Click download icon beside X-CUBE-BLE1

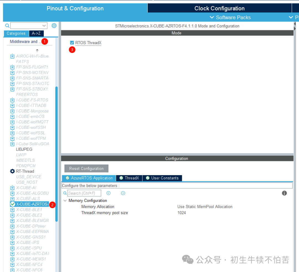12,210
